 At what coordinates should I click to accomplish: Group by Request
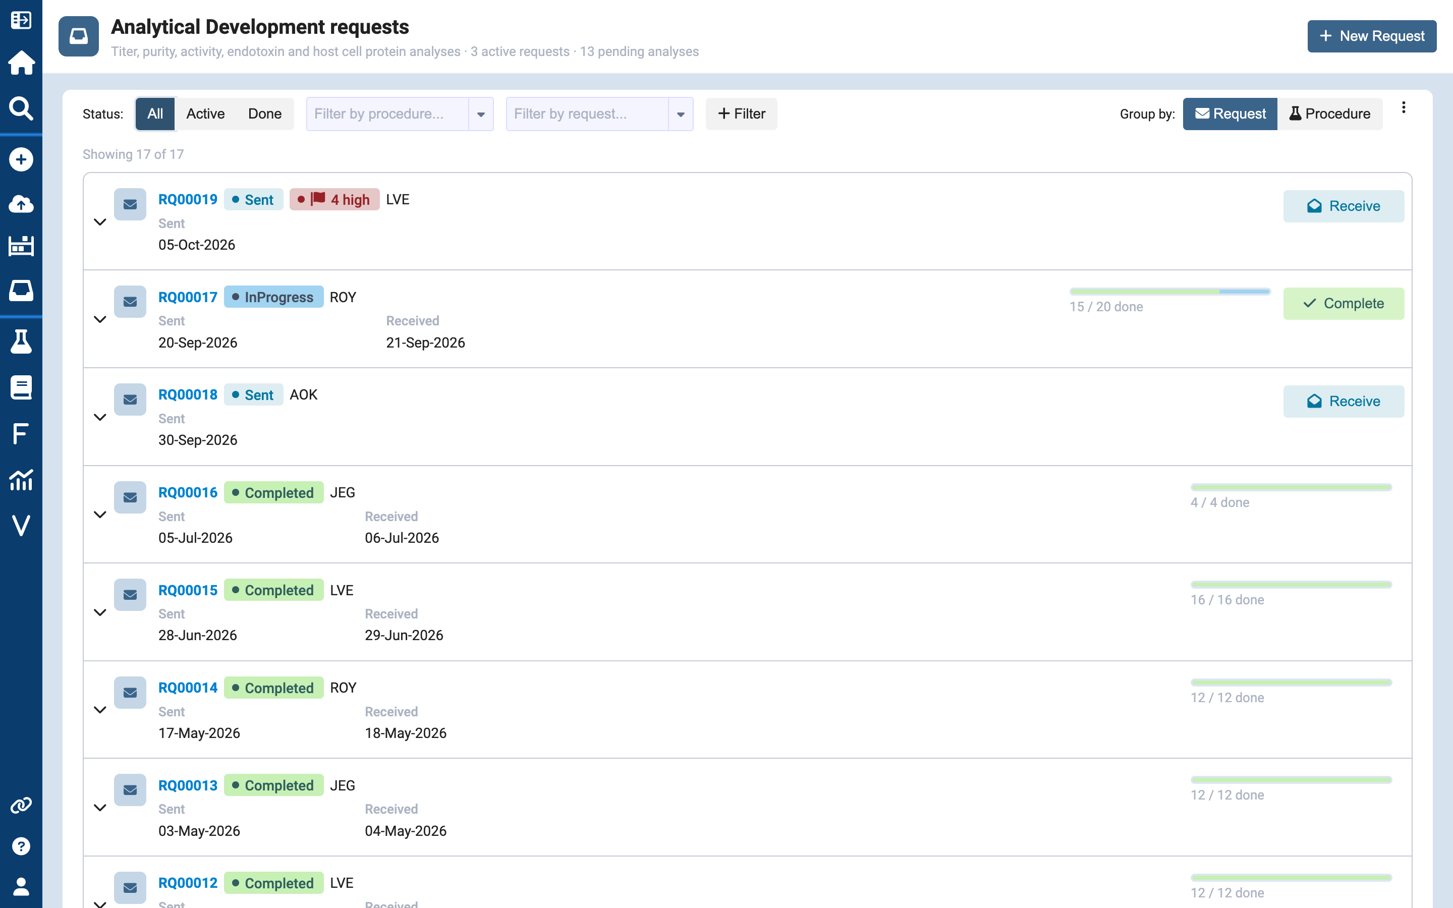point(1230,114)
